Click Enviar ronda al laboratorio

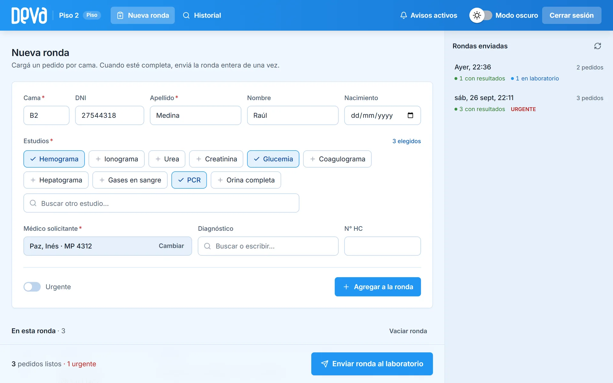pos(372,364)
